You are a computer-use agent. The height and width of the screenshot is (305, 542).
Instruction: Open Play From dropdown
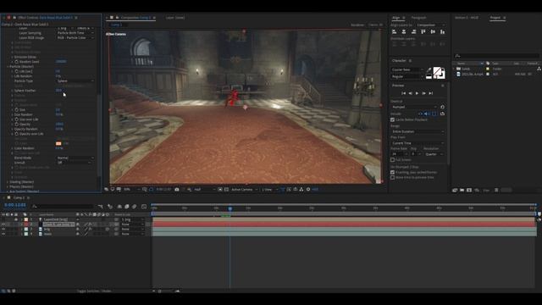pos(418,143)
